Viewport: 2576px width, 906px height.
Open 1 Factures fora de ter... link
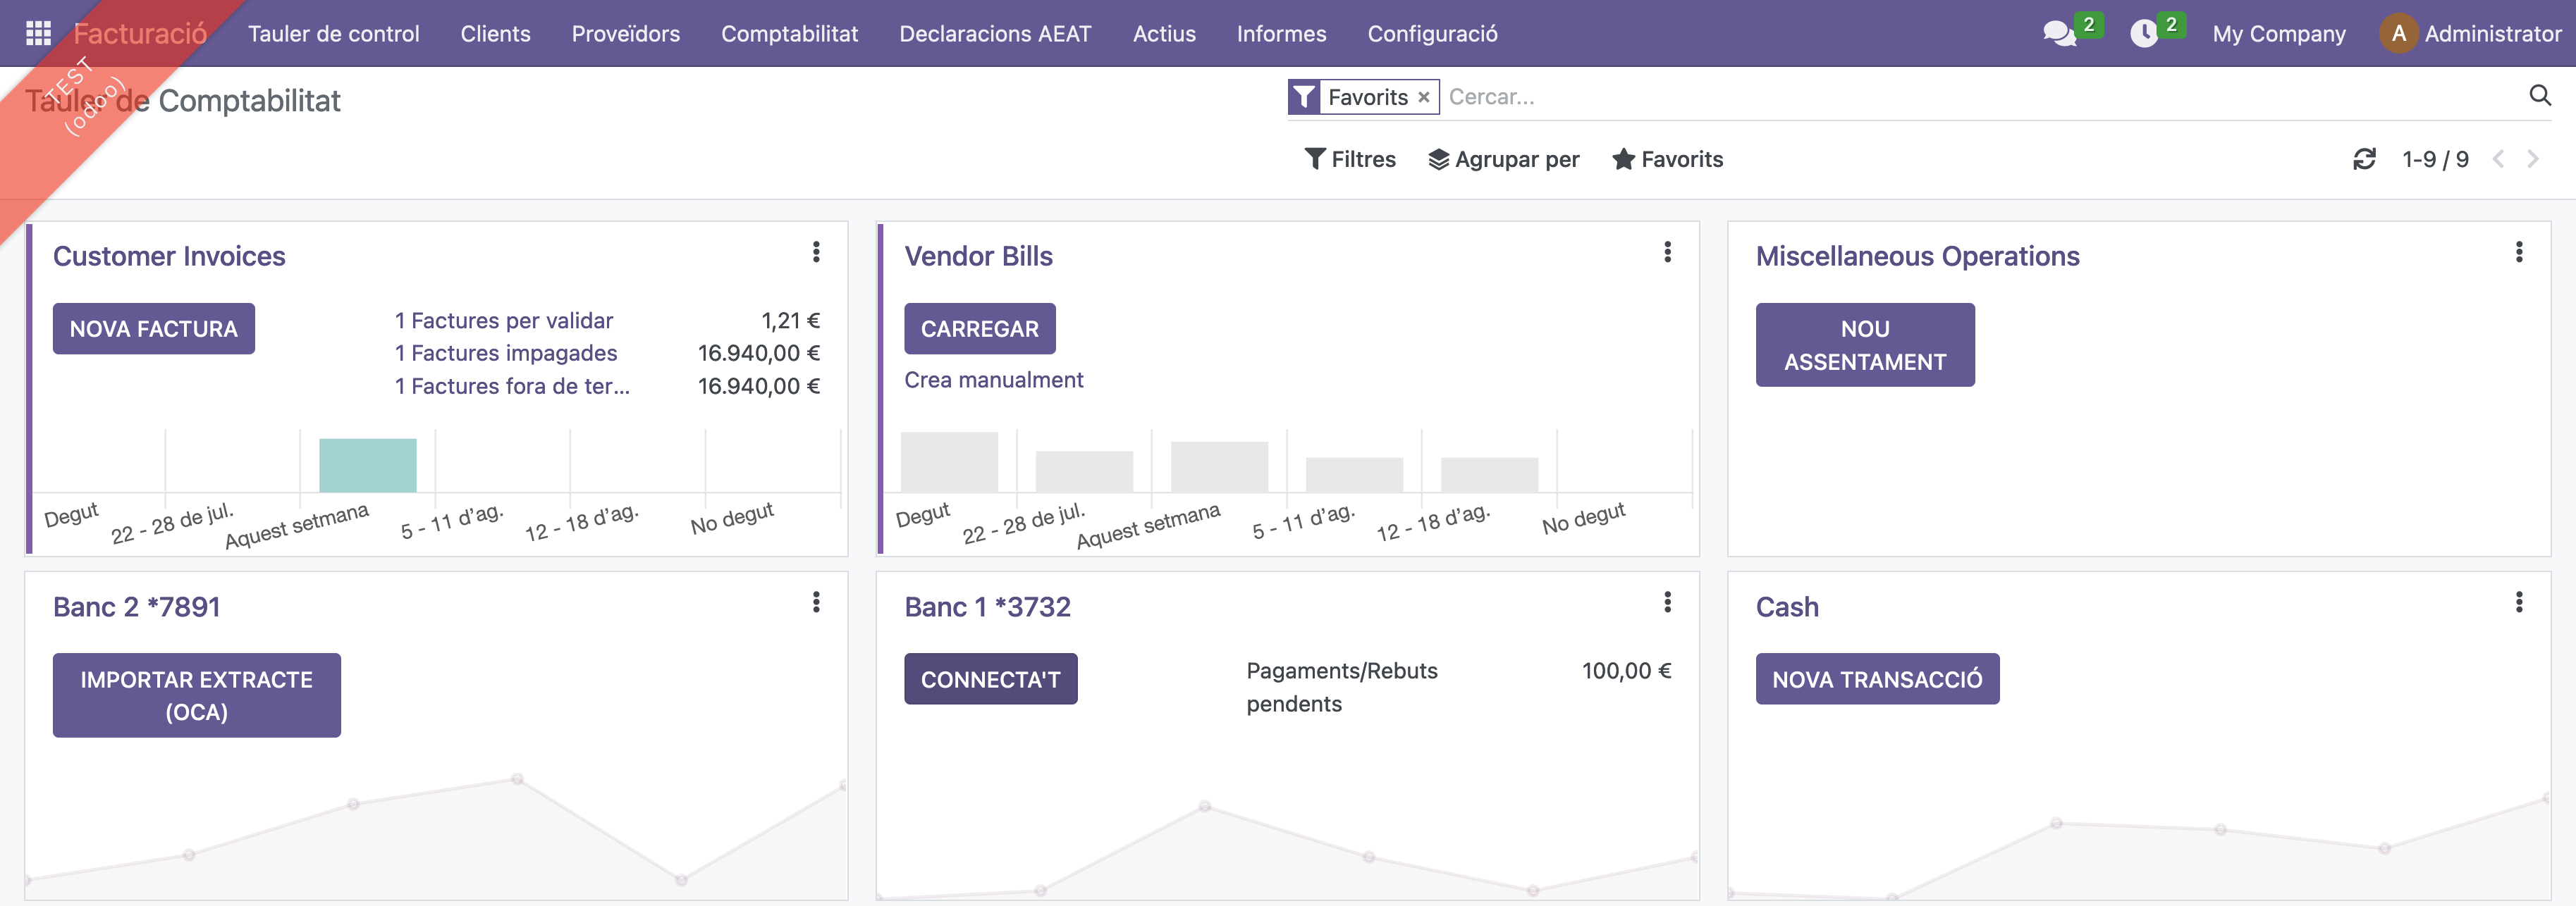coord(512,385)
